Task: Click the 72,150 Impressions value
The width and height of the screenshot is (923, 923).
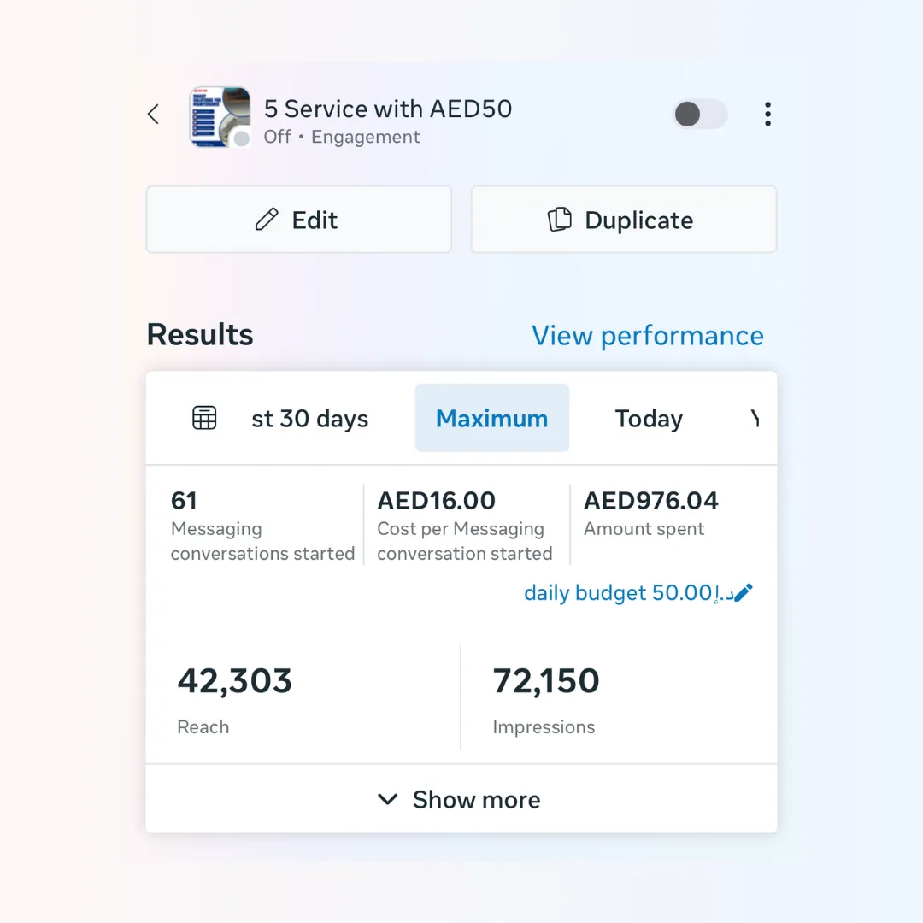Action: pos(545,681)
